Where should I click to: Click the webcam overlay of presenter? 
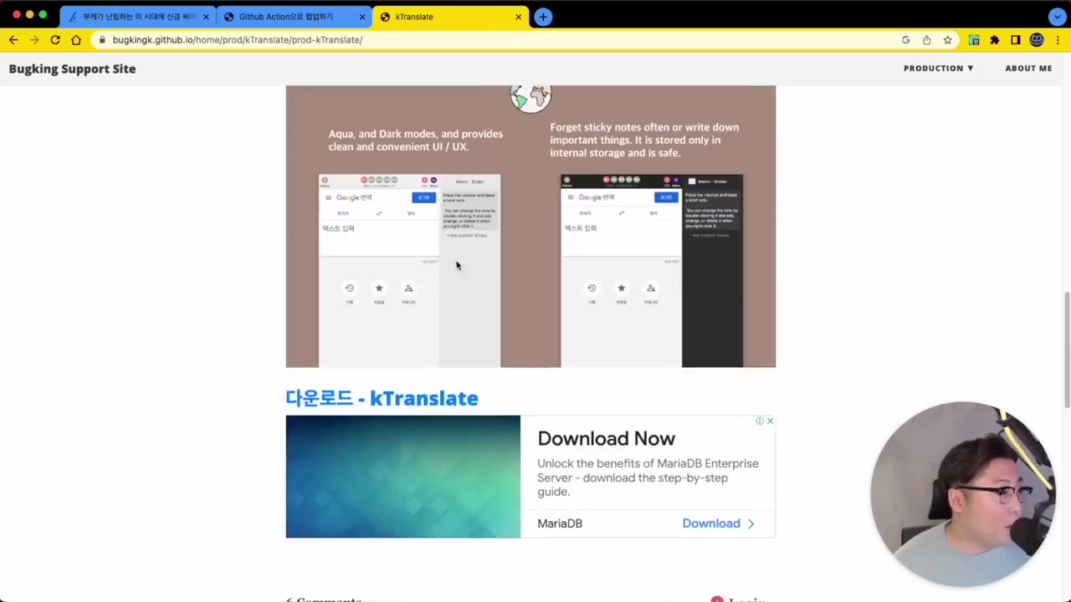click(962, 493)
